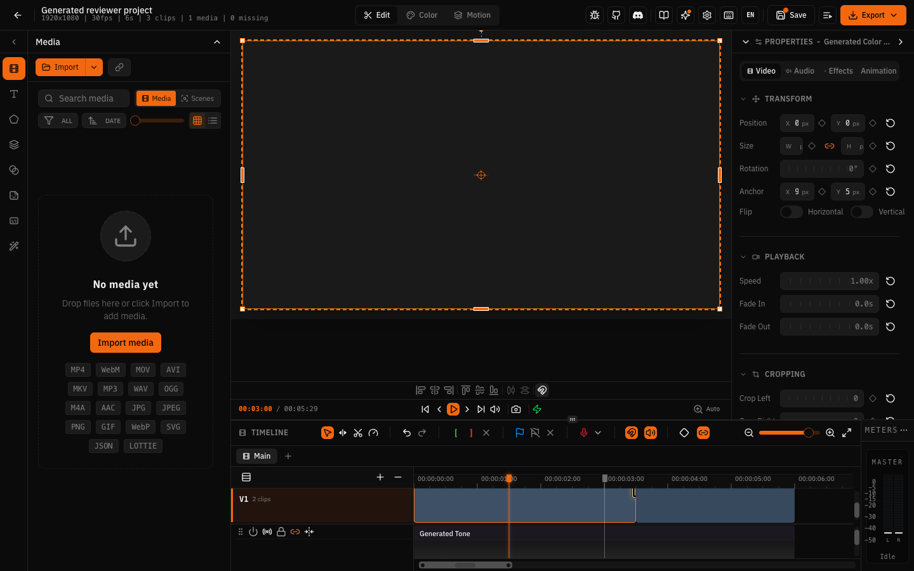Select the Shapes tool in sidebar
Screen dimensions: 914x571
[14, 119]
